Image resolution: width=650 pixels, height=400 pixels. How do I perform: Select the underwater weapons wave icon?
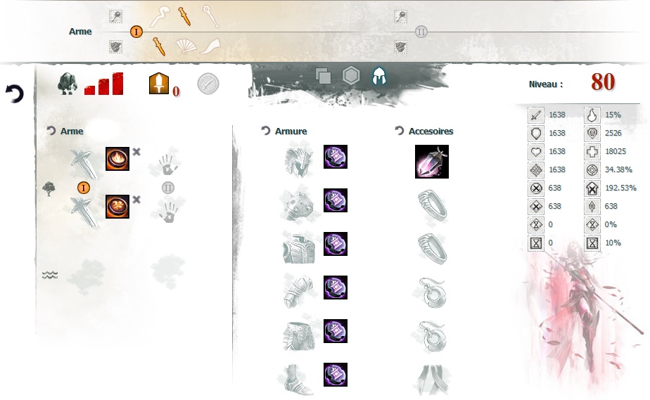click(50, 275)
